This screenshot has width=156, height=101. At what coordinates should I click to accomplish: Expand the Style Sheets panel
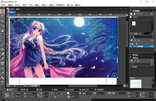click(131, 55)
